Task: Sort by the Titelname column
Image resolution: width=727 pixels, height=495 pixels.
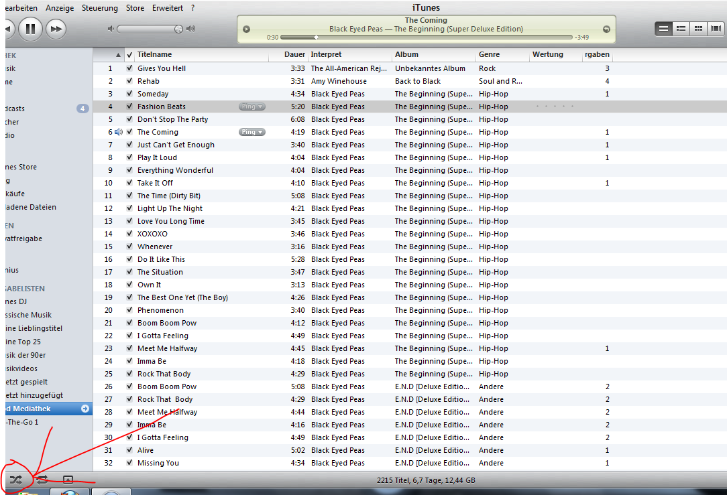Action: pyautogui.click(x=202, y=55)
